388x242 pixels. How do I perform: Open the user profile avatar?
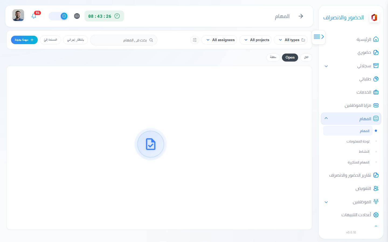tap(18, 15)
